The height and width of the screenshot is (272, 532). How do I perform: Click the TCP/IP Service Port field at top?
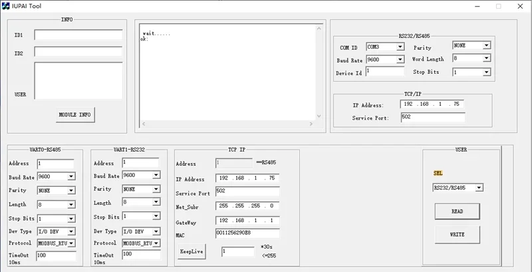coord(433,117)
